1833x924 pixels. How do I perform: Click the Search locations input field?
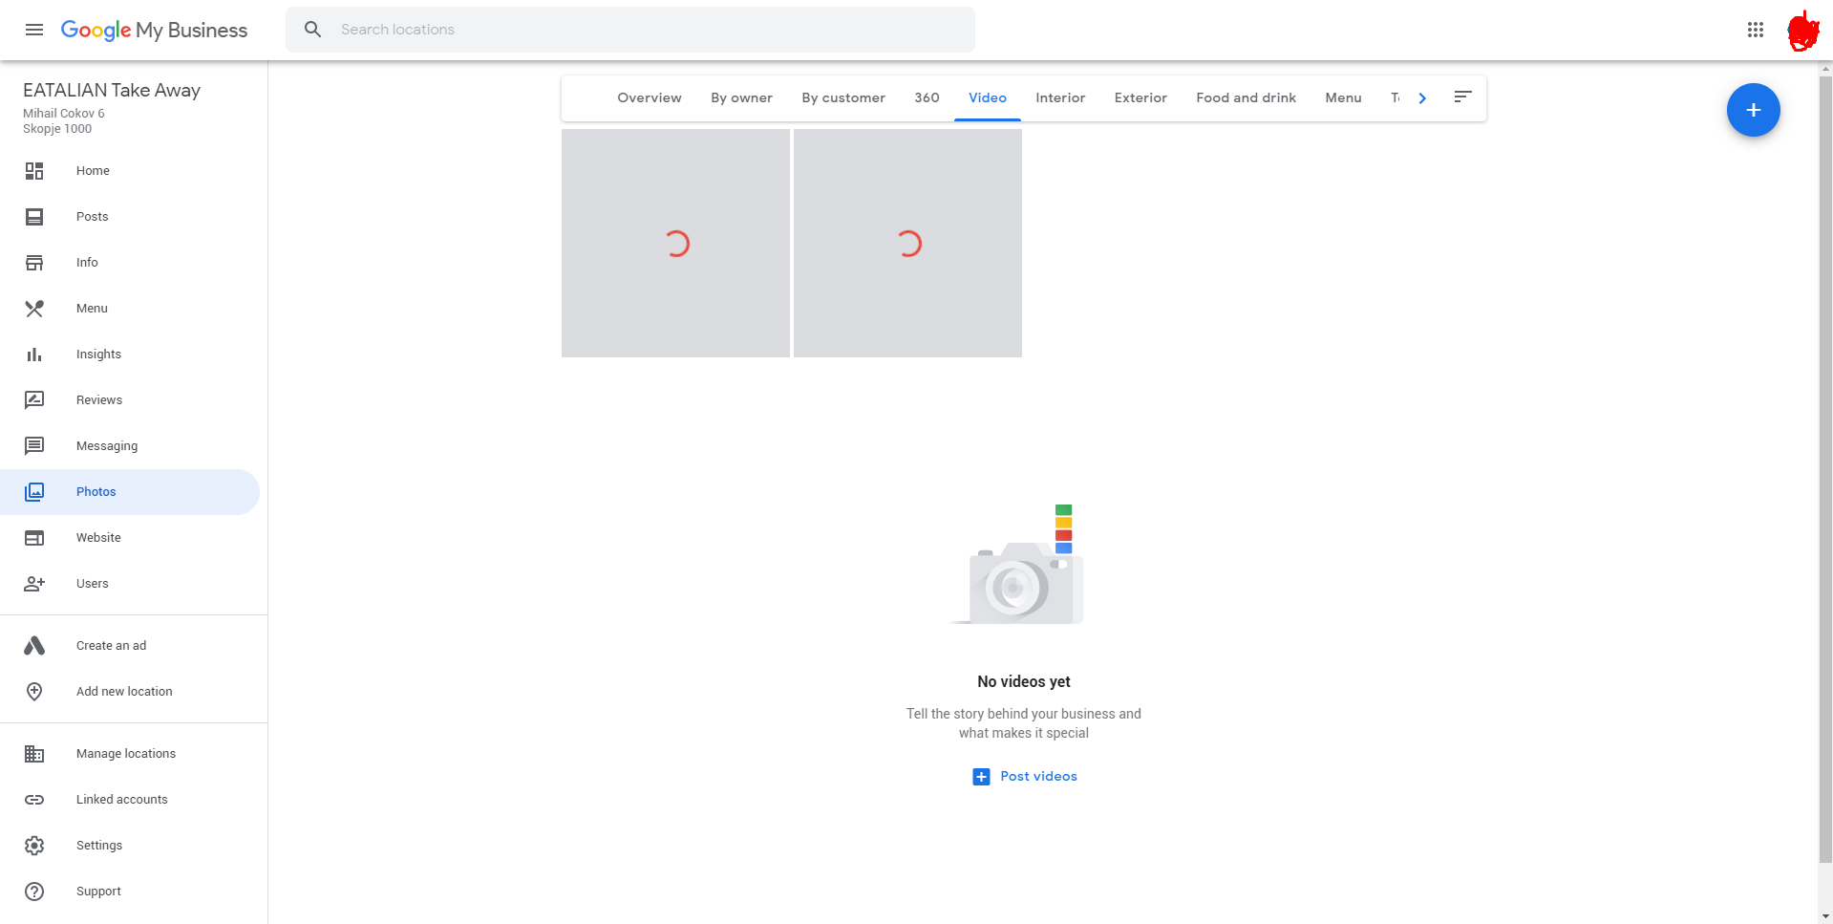630,30
